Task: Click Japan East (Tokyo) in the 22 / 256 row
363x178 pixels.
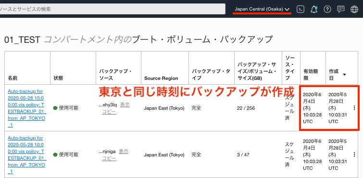Action: [x=164, y=108]
